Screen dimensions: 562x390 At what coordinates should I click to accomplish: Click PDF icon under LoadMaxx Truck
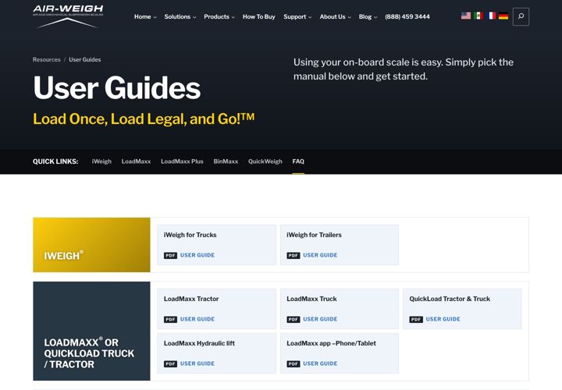tap(293, 320)
